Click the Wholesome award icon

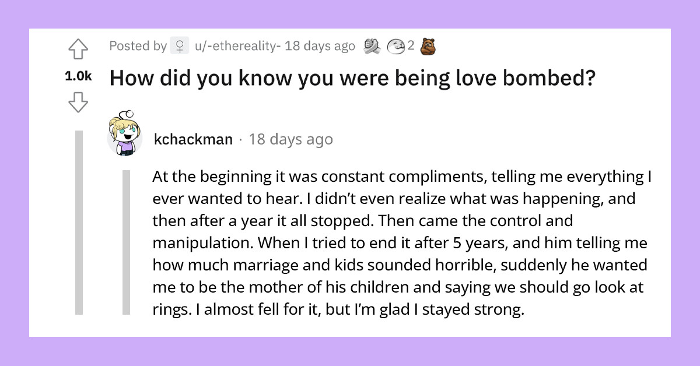(395, 45)
